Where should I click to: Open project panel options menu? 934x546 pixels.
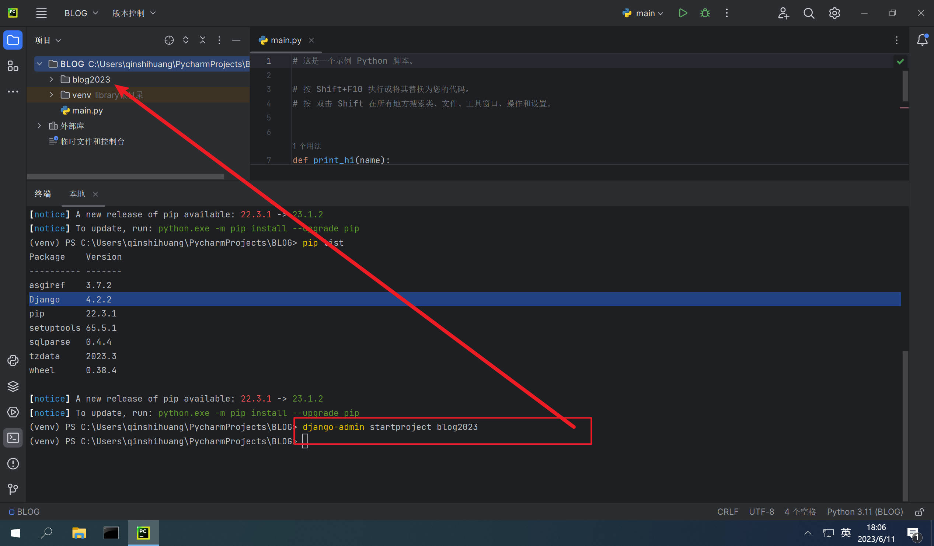tap(219, 40)
